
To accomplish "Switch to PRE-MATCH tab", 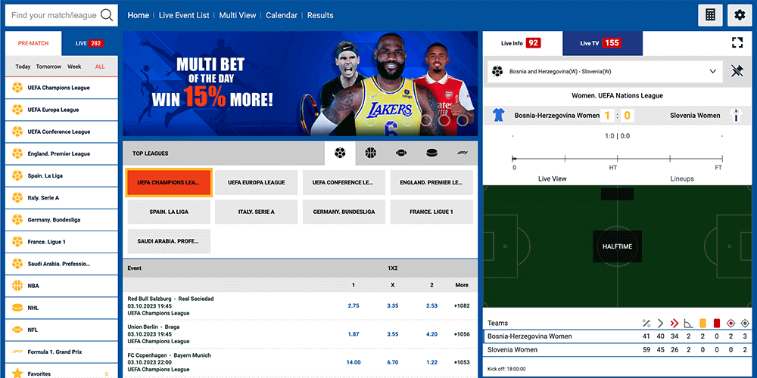I will pyautogui.click(x=33, y=43).
